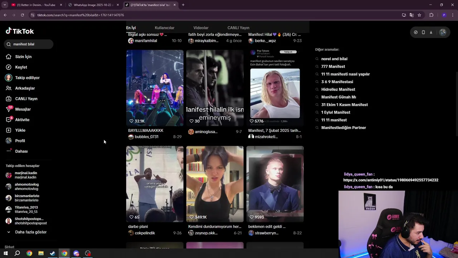The width and height of the screenshot is (458, 258).
Task: Switch to Better in Denim YouTube tab
Action: 36,5
